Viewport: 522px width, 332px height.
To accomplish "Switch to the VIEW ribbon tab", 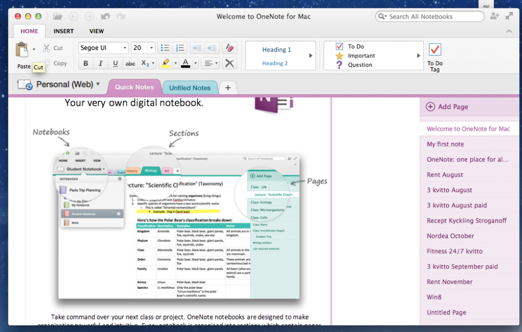I will pyautogui.click(x=97, y=31).
